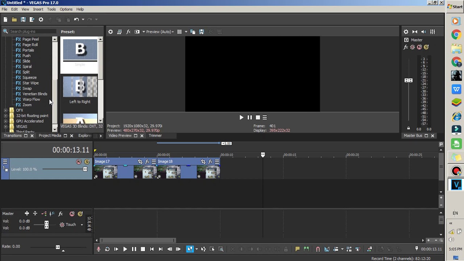Click the Project Media tab button
Viewport: 464px width, 261px height.
[50, 135]
